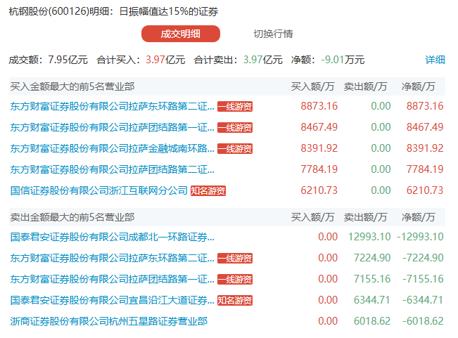Open sell-side 拉萨东环路第二证 brokerage link
Viewport: 458px width, 338px height.
click(x=112, y=258)
